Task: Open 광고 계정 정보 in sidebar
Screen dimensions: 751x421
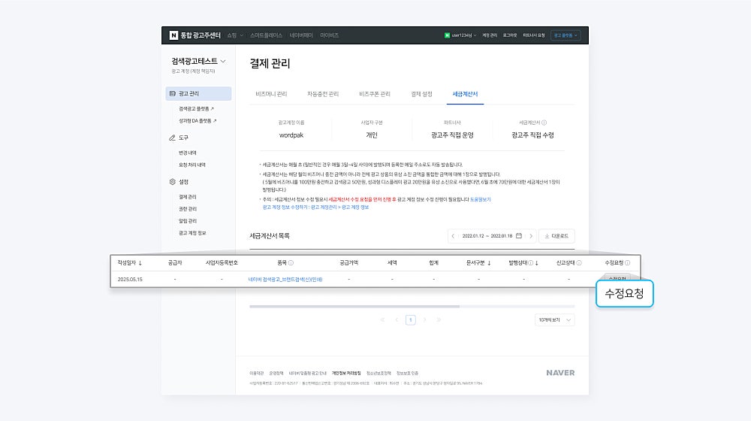Action: pos(192,233)
